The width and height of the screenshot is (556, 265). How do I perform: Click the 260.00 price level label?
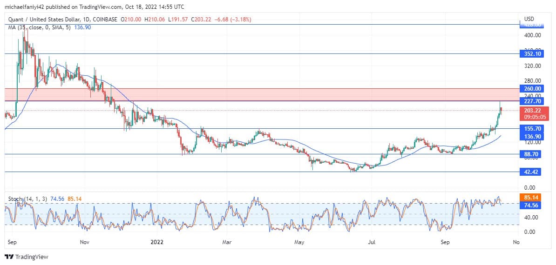click(532, 88)
